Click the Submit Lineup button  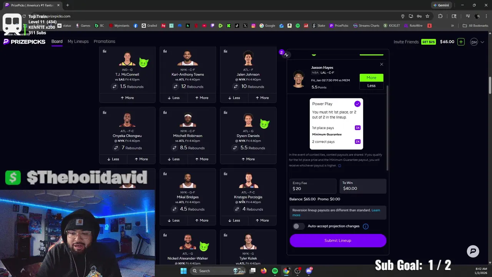pyautogui.click(x=338, y=240)
